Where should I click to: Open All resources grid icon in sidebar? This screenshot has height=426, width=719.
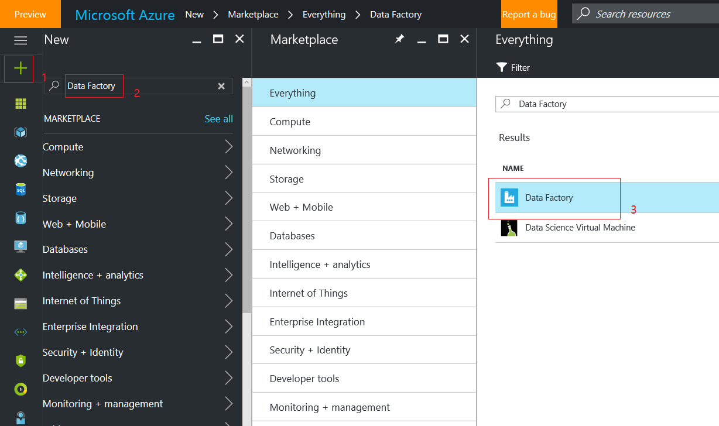[20, 104]
